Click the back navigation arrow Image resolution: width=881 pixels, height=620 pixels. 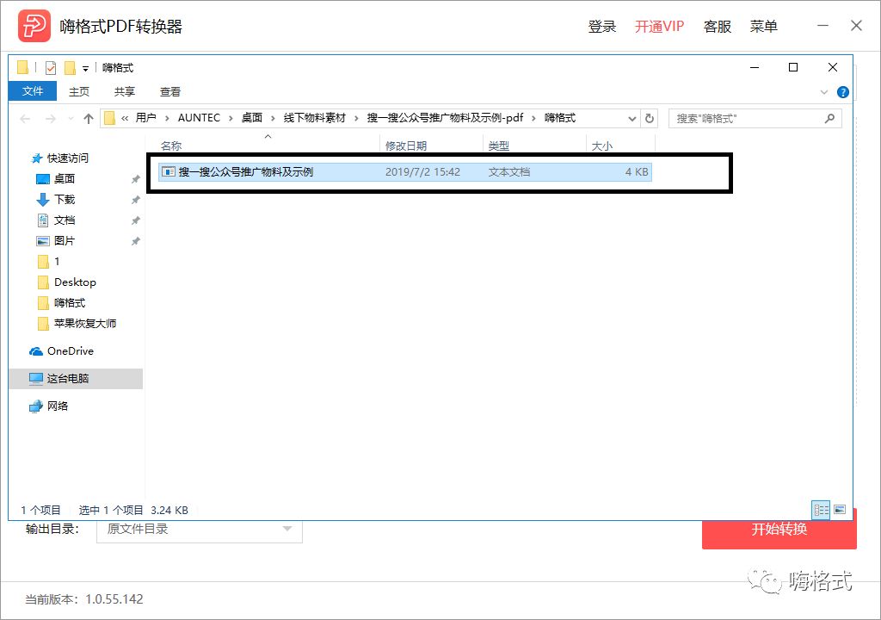[25, 118]
